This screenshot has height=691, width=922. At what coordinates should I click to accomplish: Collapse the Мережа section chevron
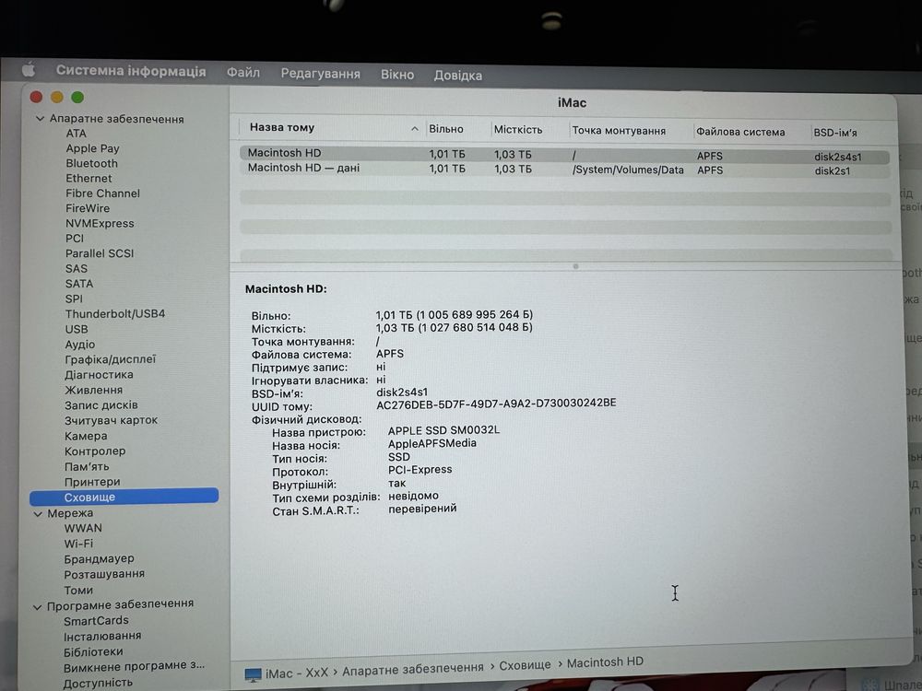[x=38, y=513]
